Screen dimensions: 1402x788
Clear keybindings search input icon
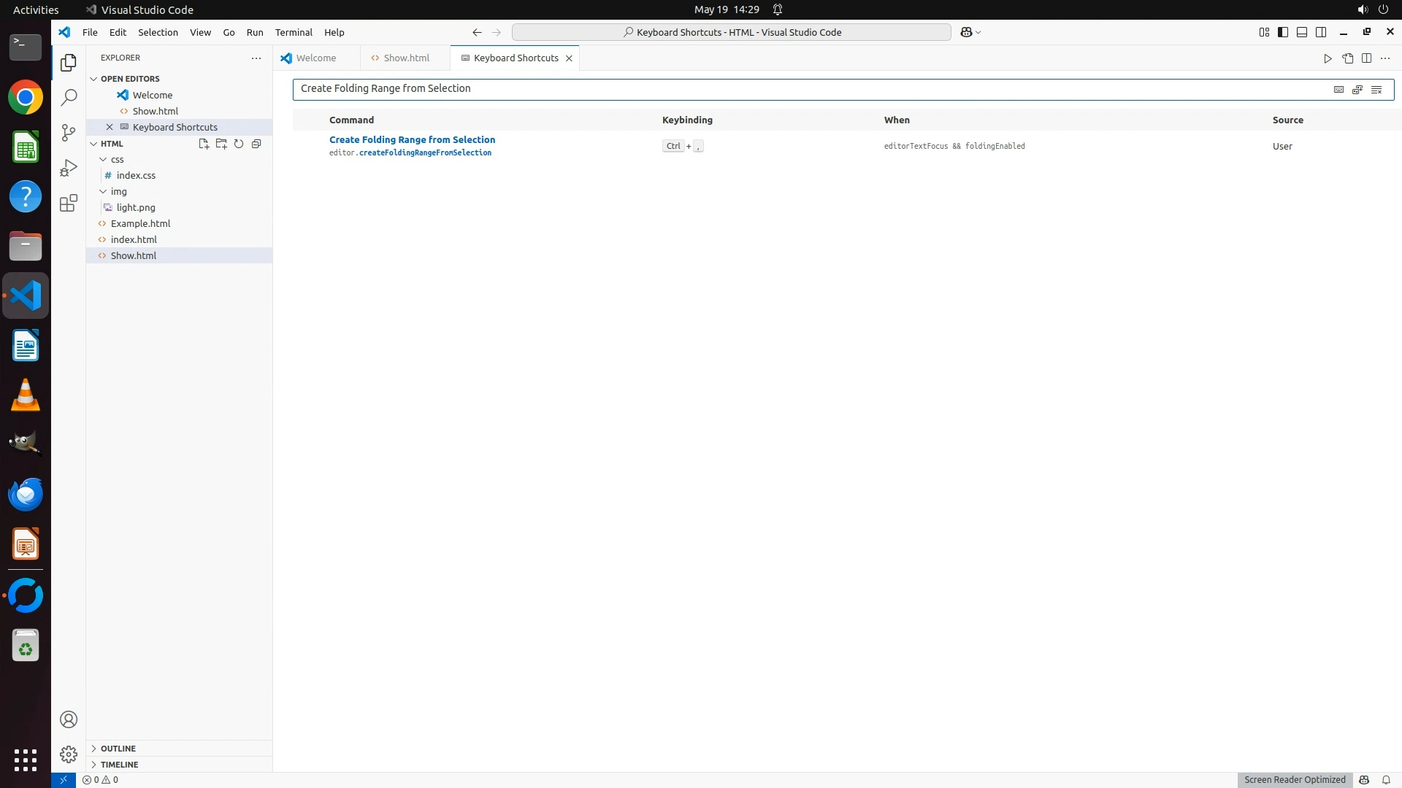tap(1376, 89)
